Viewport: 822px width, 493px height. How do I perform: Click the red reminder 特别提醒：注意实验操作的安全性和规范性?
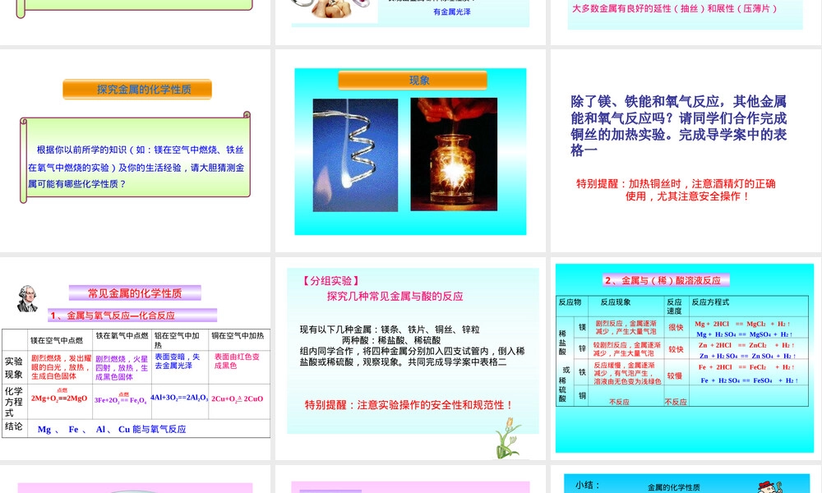click(409, 405)
